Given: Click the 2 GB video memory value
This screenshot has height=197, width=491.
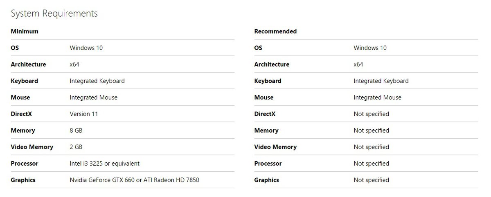Looking at the screenshot, I should [76, 147].
